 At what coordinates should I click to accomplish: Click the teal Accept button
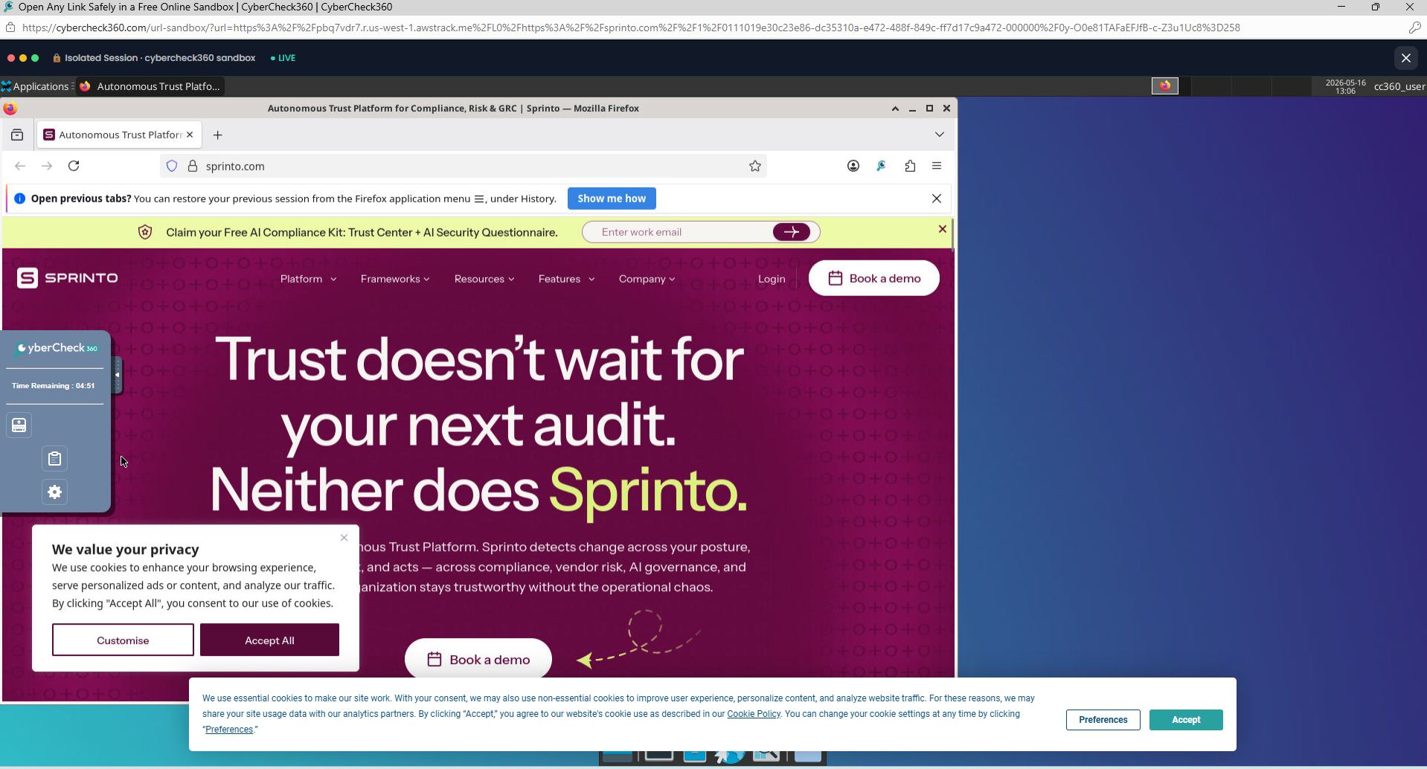1186,720
